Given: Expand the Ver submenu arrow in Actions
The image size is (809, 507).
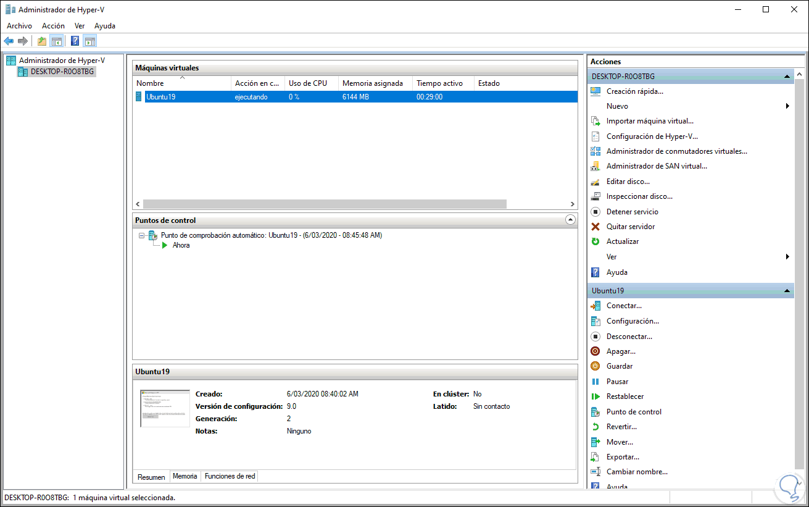Looking at the screenshot, I should coord(787,257).
